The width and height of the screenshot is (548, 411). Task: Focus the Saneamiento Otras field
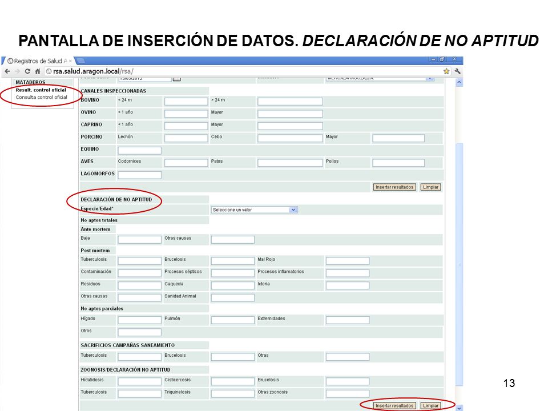pyautogui.click(x=348, y=356)
